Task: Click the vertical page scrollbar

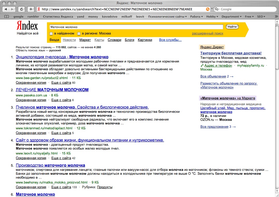Action: (277, 104)
